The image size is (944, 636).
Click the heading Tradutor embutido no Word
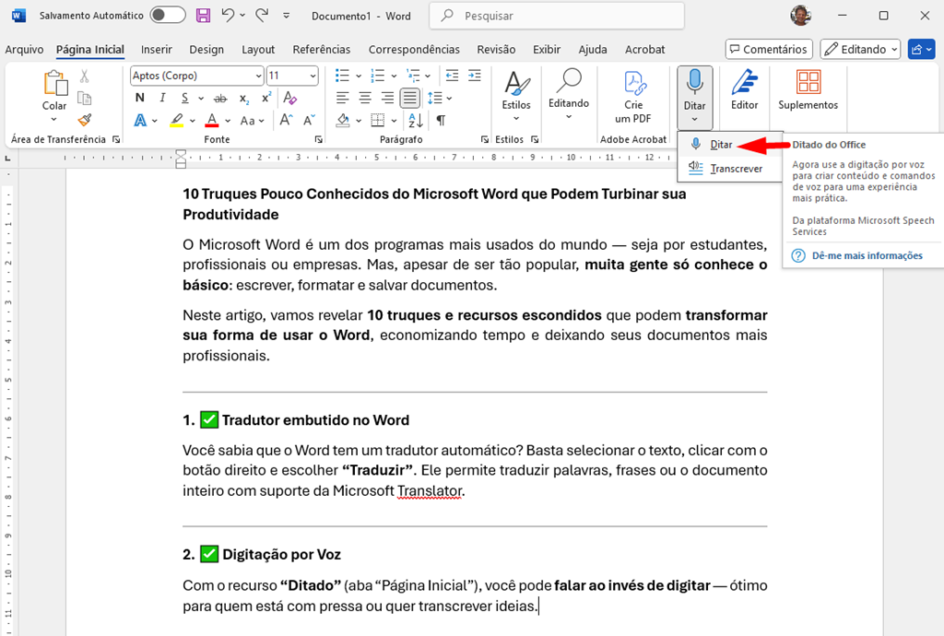[315, 420]
